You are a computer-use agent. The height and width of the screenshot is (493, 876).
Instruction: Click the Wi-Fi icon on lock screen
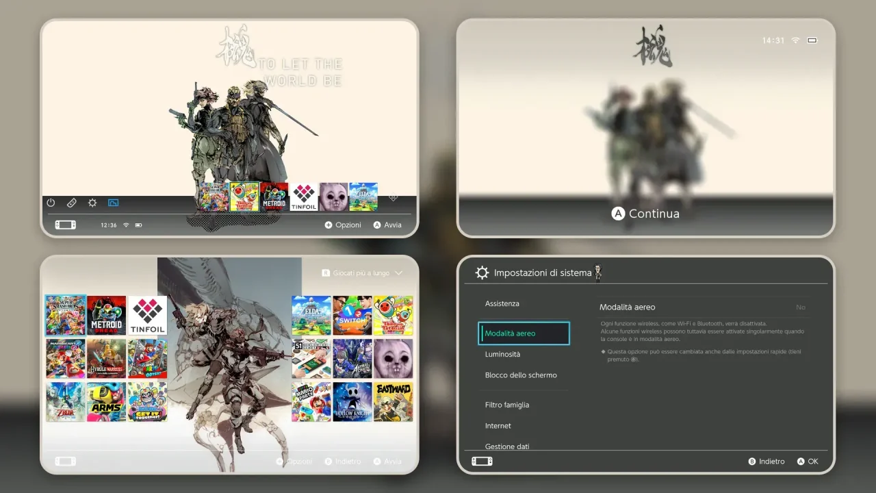795,40
